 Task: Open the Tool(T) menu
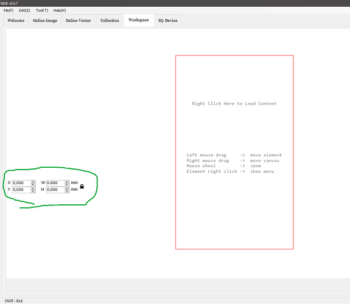point(42,10)
